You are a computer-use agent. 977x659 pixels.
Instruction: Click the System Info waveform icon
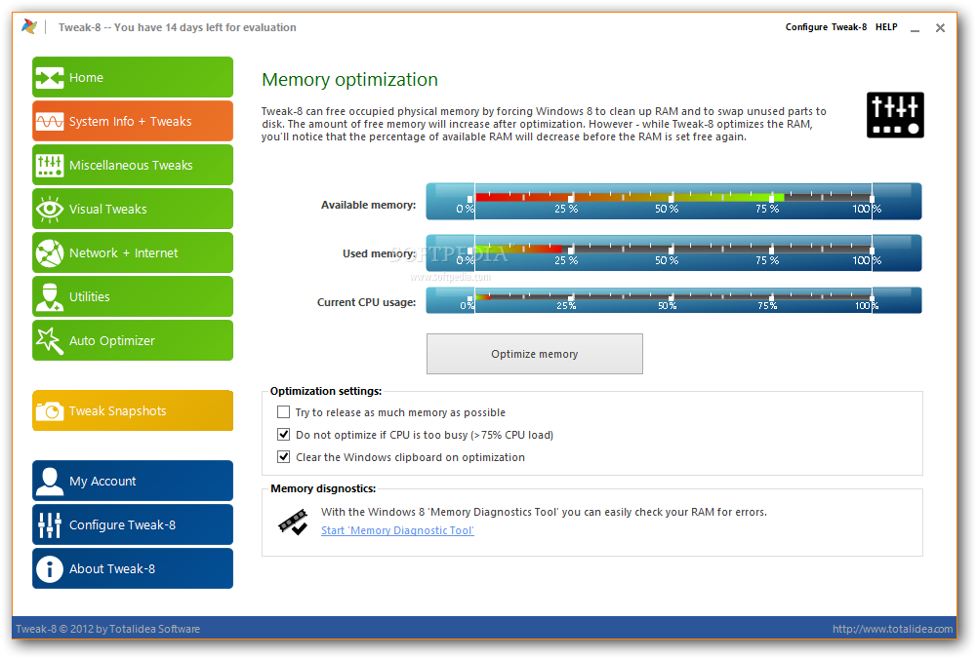pos(50,121)
